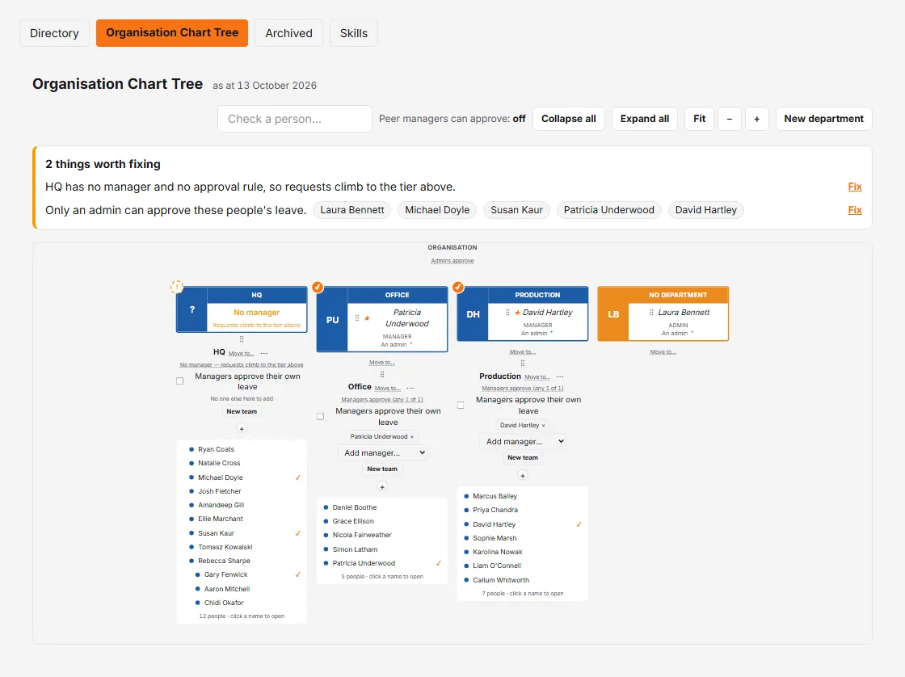Screen dimensions: 905x677
Task: Toggle Peer managers can approve setting
Action: pos(452,119)
